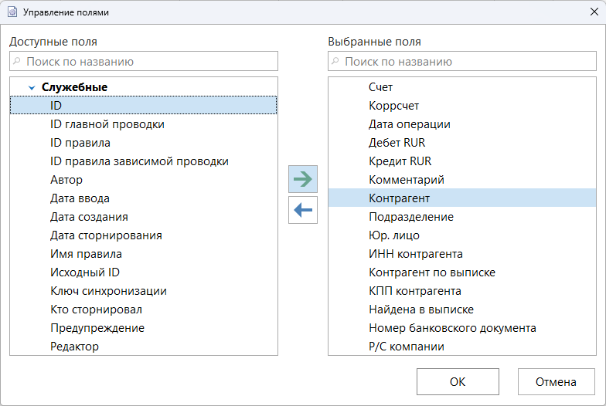The image size is (606, 406).
Task: Click the ОК button
Action: coord(458,381)
